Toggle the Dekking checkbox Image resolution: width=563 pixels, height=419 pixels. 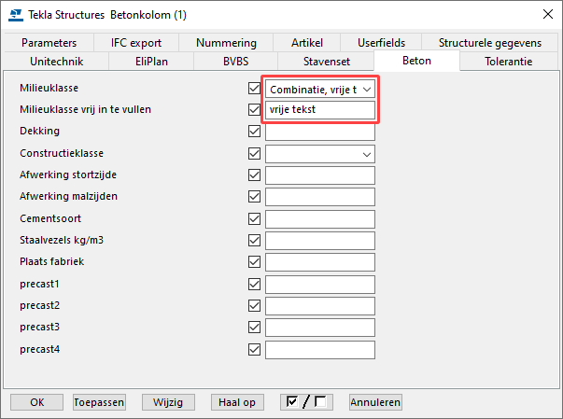point(254,132)
